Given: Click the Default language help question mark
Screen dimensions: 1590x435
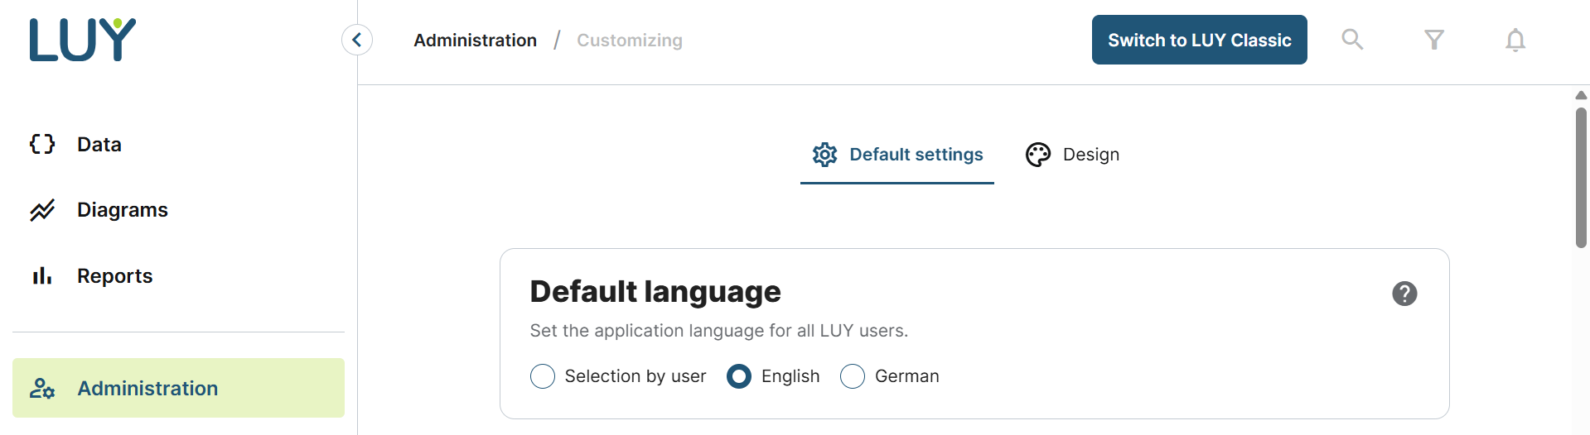Looking at the screenshot, I should (x=1404, y=294).
